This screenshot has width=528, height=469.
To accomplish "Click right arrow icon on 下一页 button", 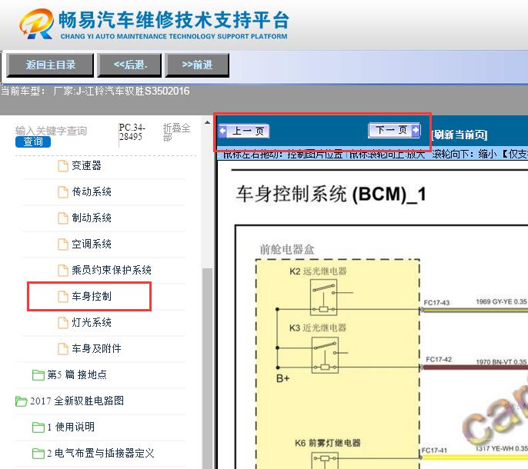I will coord(416,130).
